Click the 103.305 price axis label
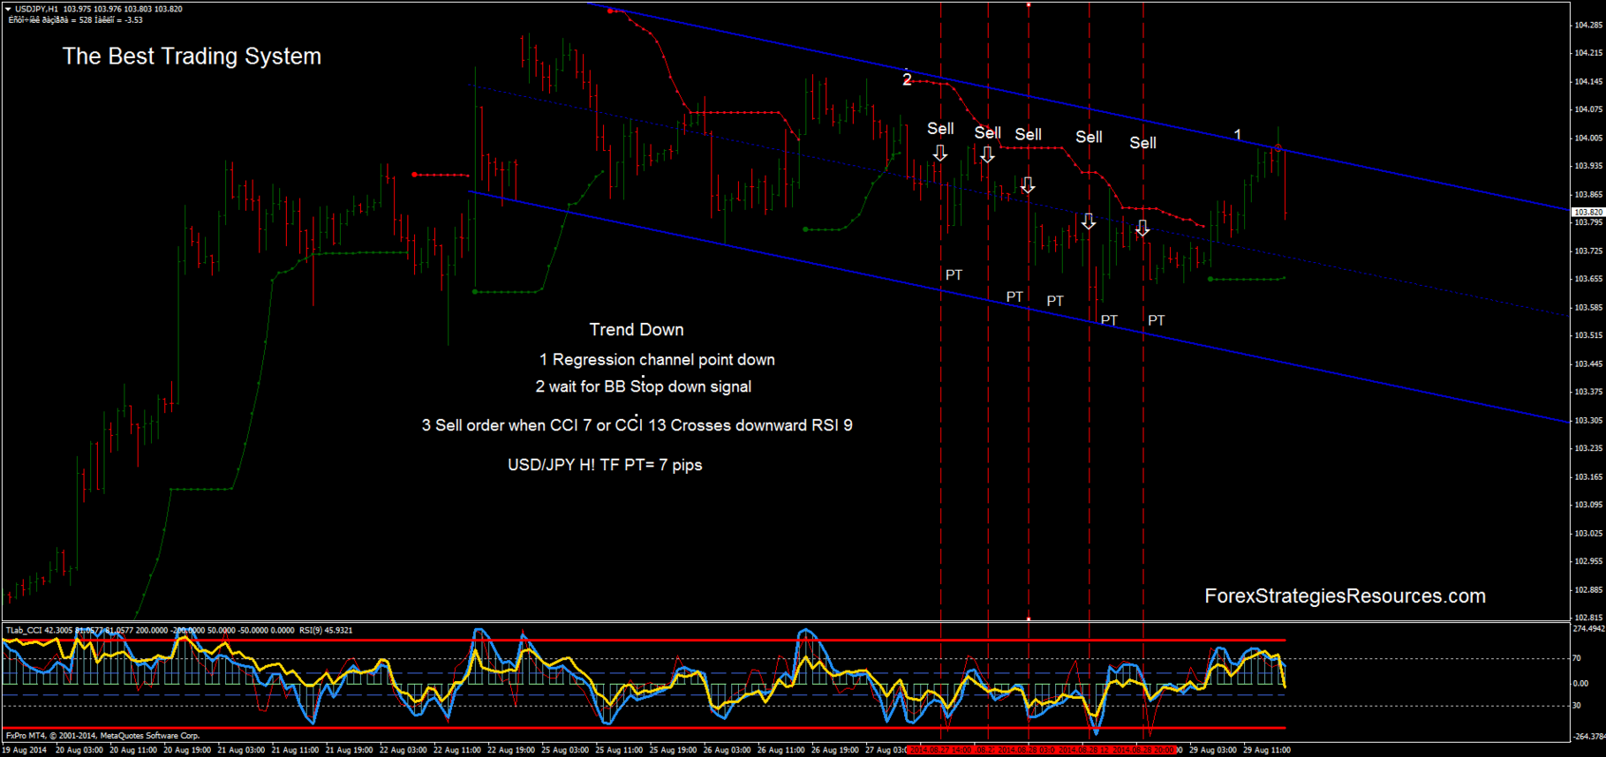The image size is (1606, 757). [x=1588, y=420]
